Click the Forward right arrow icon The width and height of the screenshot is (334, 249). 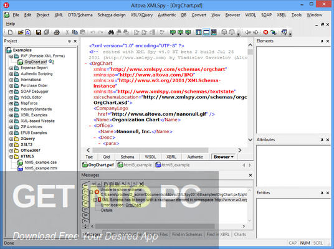(255, 32)
